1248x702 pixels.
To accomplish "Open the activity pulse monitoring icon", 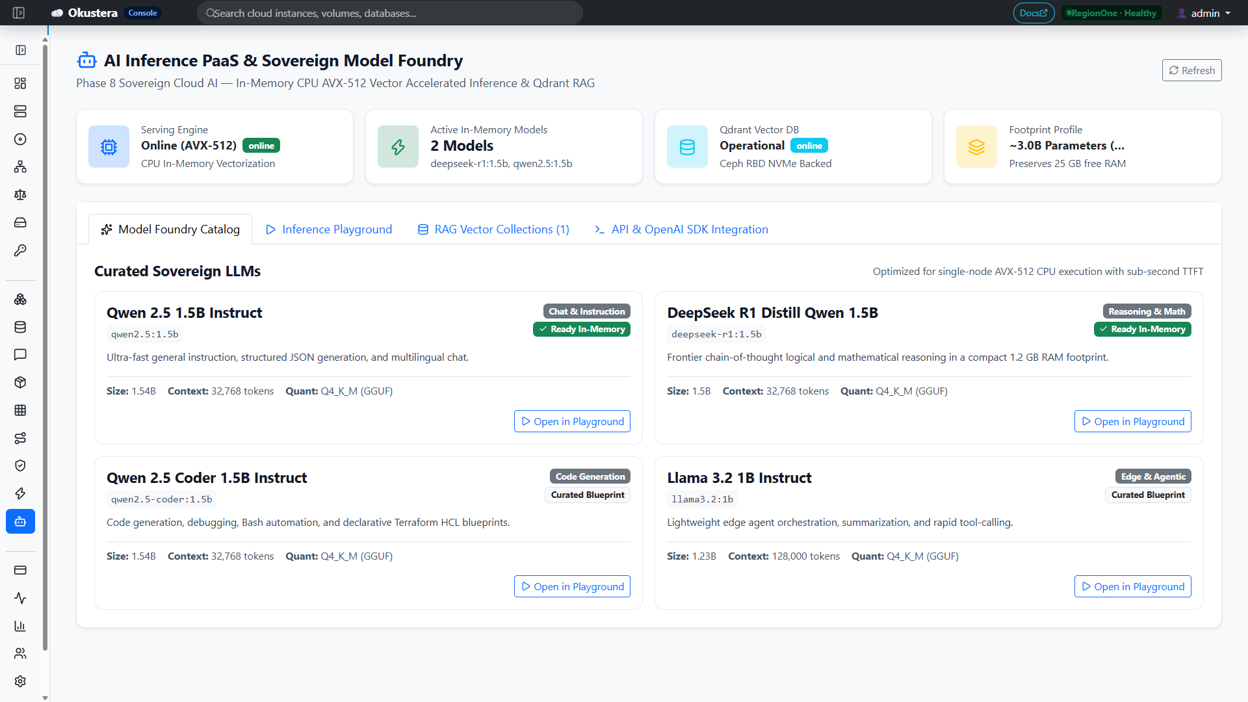I will click(20, 598).
